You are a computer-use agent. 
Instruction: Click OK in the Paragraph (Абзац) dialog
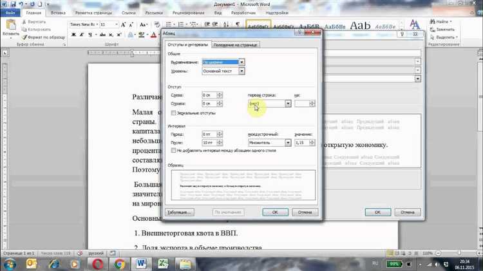(276, 212)
